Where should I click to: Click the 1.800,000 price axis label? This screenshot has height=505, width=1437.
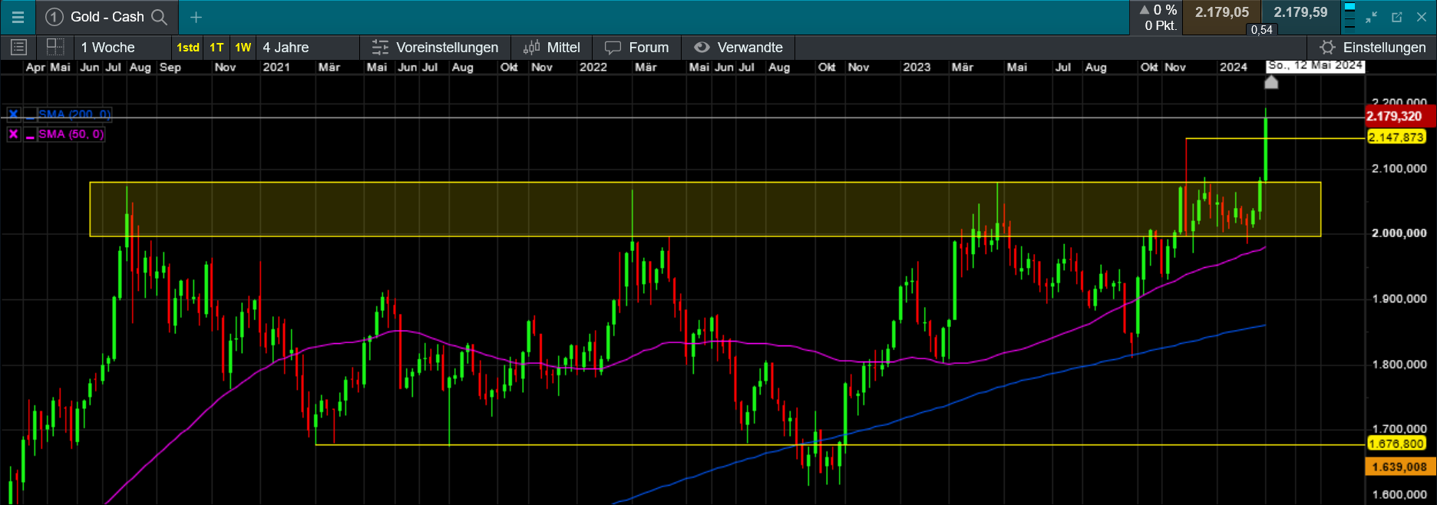(1399, 365)
